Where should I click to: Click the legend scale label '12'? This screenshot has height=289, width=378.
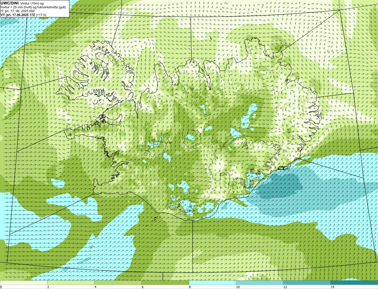coord(285,287)
